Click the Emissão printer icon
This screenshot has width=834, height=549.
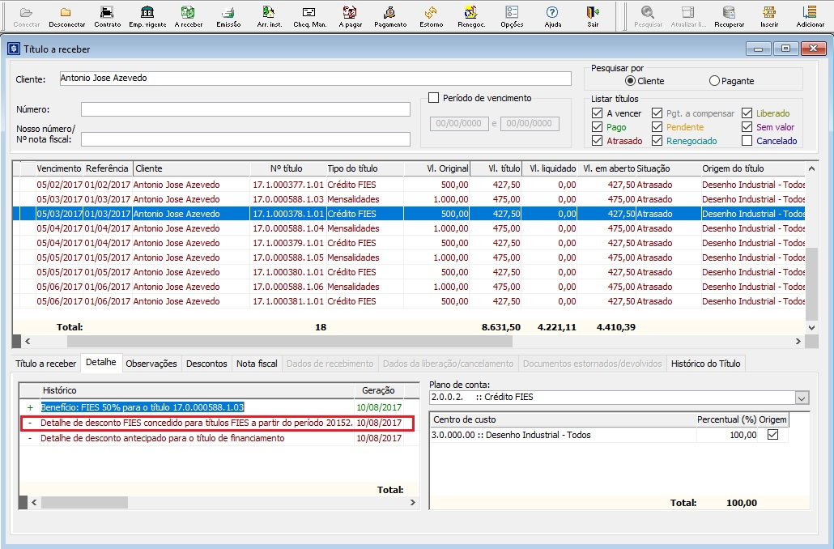point(228,14)
